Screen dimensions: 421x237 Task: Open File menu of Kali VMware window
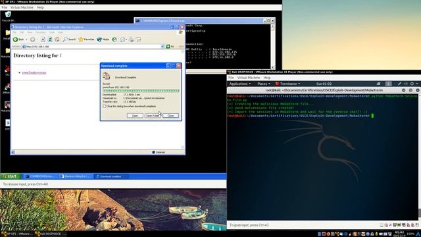point(231,78)
